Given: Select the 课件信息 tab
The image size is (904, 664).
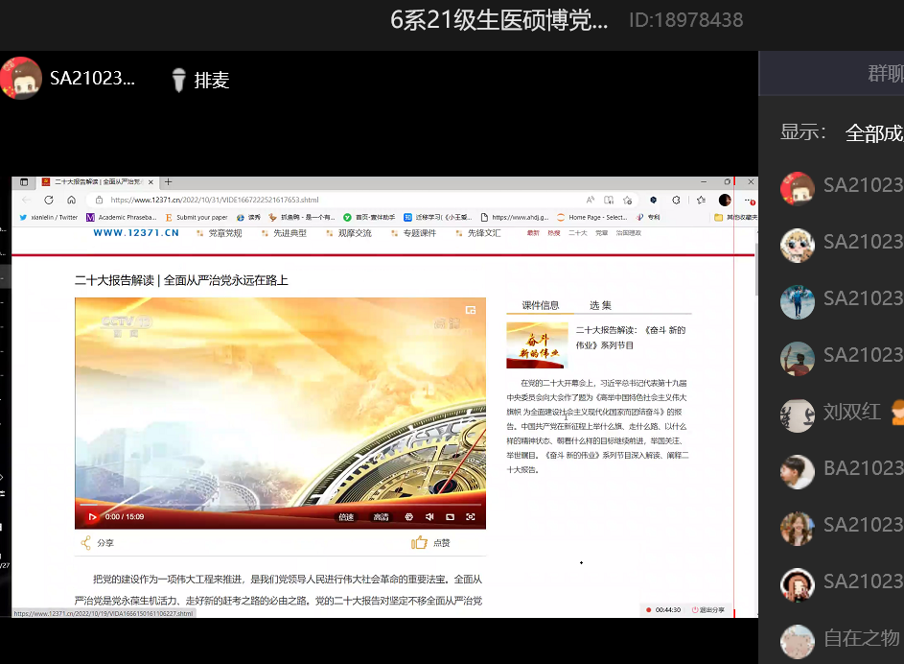Looking at the screenshot, I should coord(541,305).
